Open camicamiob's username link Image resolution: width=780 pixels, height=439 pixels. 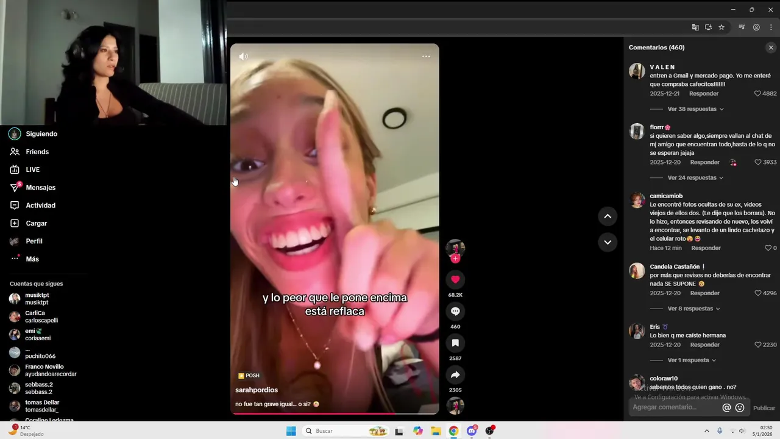(666, 196)
